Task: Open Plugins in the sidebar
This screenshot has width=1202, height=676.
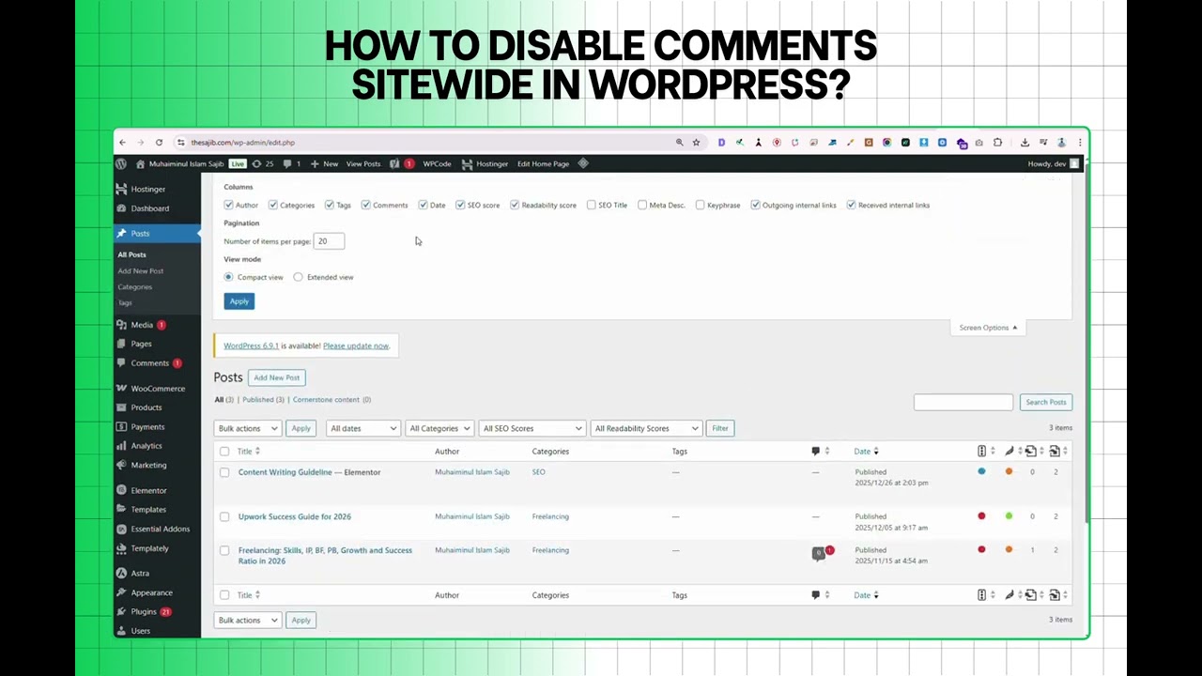Action: pos(144,612)
